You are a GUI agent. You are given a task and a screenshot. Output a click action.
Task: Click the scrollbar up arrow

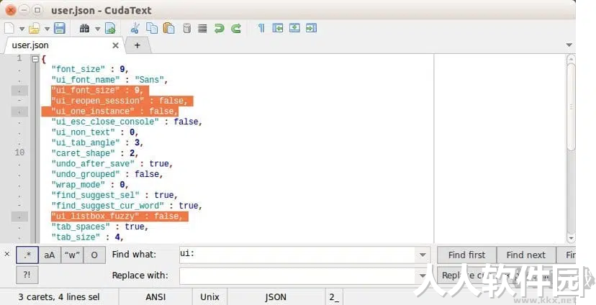571,59
